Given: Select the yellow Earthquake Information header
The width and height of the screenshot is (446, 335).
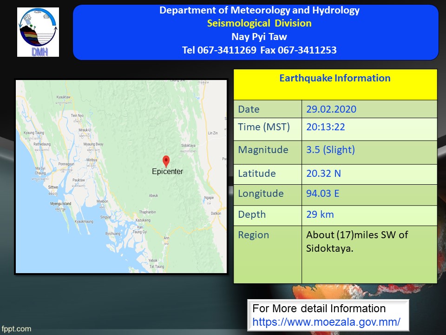Looking at the screenshot, I should 334,78.
